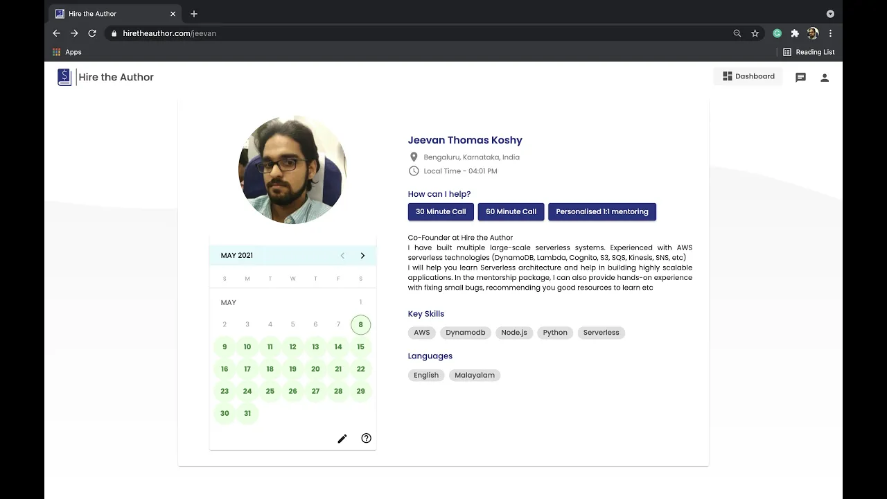The image size is (887, 499).
Task: Open the Reading List
Action: click(809, 52)
